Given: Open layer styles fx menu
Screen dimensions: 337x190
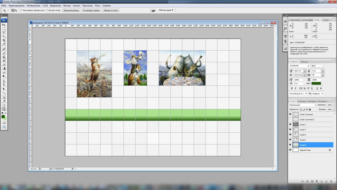Looking at the screenshot, I should 308,182.
